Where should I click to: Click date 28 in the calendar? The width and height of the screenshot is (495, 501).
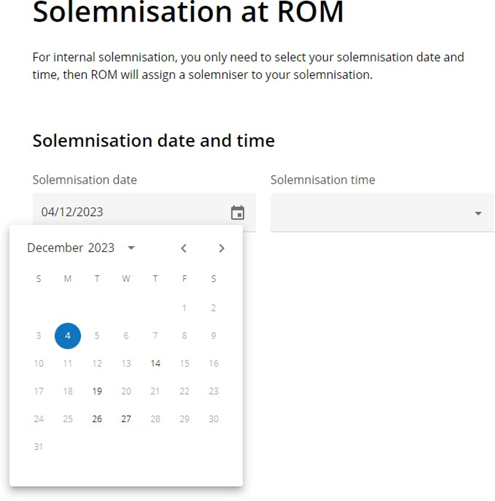click(x=155, y=419)
